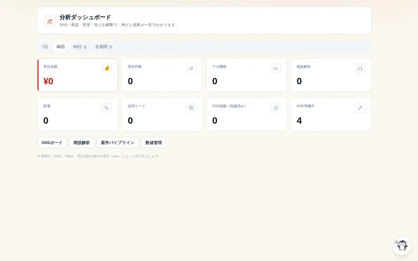Choose the locked 90日 period tab
Image resolution: width=418 pixels, height=261 pixels.
pyautogui.click(x=80, y=47)
